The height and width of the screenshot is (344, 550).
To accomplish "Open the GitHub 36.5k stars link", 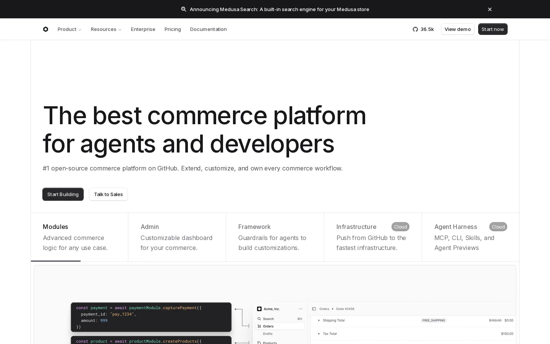I will pos(423,29).
